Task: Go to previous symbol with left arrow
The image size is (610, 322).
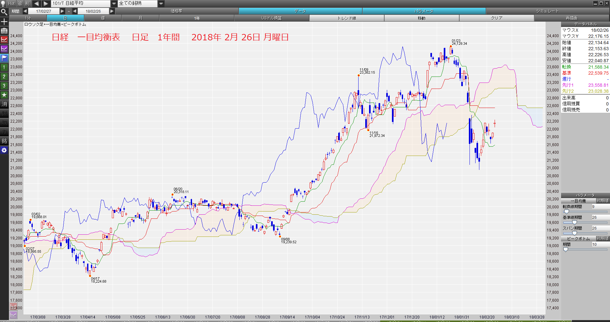Action: coord(36,3)
